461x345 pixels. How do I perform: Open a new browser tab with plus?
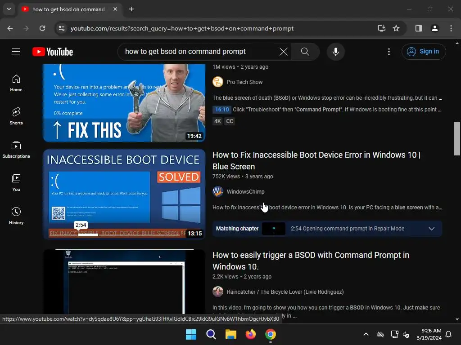pyautogui.click(x=131, y=9)
